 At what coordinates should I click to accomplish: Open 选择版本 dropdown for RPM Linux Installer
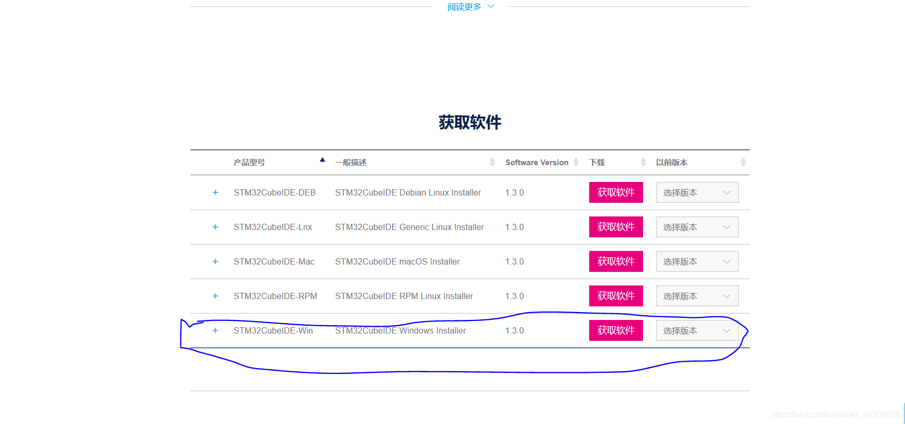point(697,296)
